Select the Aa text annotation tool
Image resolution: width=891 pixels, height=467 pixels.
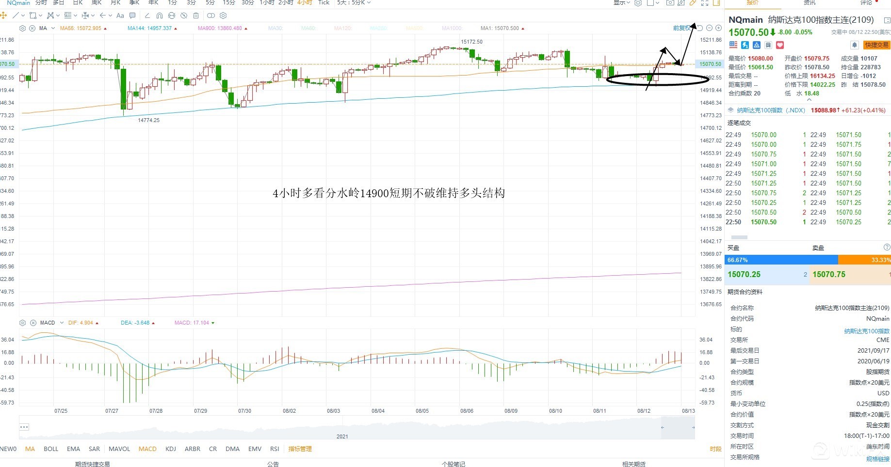click(120, 16)
